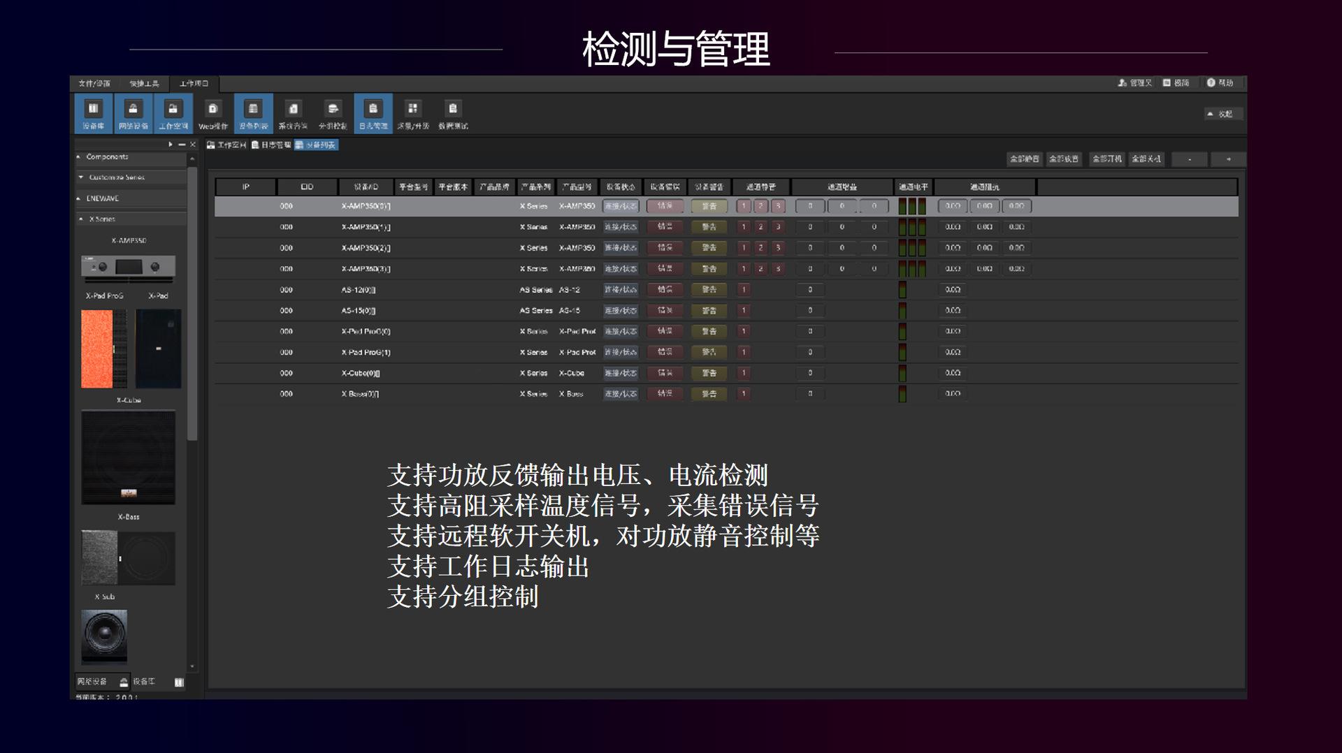Open the 帮助 menu icon
The image size is (1342, 753).
click(x=1219, y=83)
